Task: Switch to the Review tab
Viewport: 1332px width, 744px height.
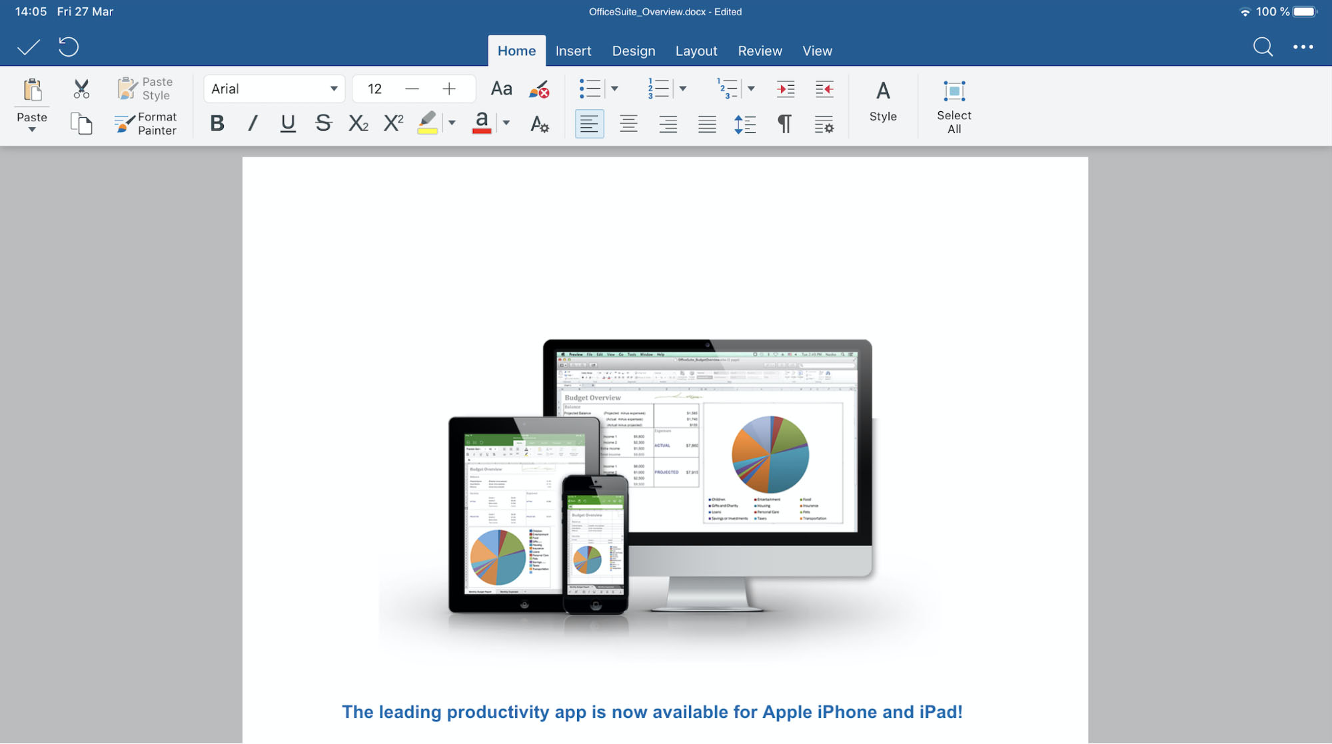Action: tap(760, 51)
